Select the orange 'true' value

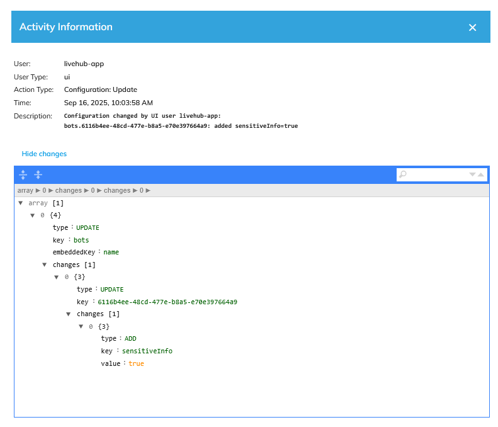(136, 363)
